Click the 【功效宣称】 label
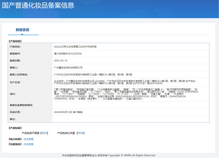 pyautogui.click(x=15, y=144)
